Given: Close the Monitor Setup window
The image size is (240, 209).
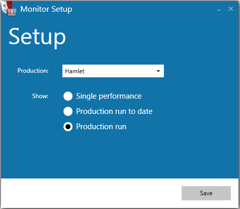Looking at the screenshot, I should 231,9.
